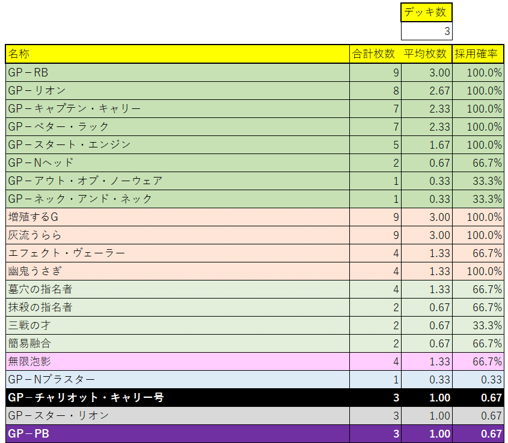Select 33.3% in GP－アウト・オブ・ノーウェア row
The width and height of the screenshot is (508, 443).
click(x=478, y=181)
